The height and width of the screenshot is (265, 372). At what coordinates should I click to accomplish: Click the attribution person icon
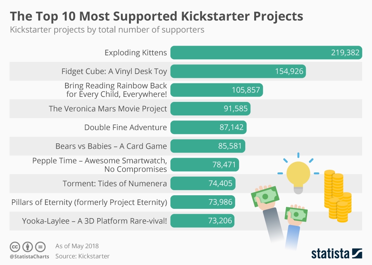[x=28, y=247]
